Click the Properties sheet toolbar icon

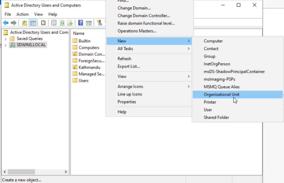coord(54,23)
